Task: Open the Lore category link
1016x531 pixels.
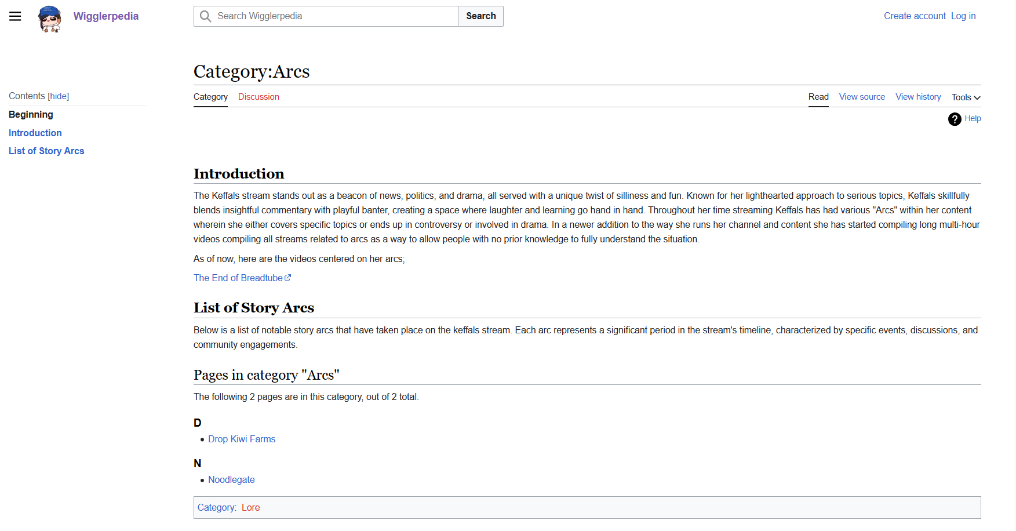Action: (x=250, y=508)
